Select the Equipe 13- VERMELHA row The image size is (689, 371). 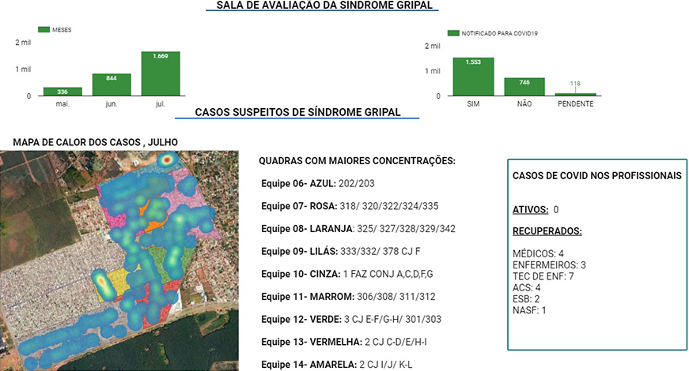[x=344, y=342]
